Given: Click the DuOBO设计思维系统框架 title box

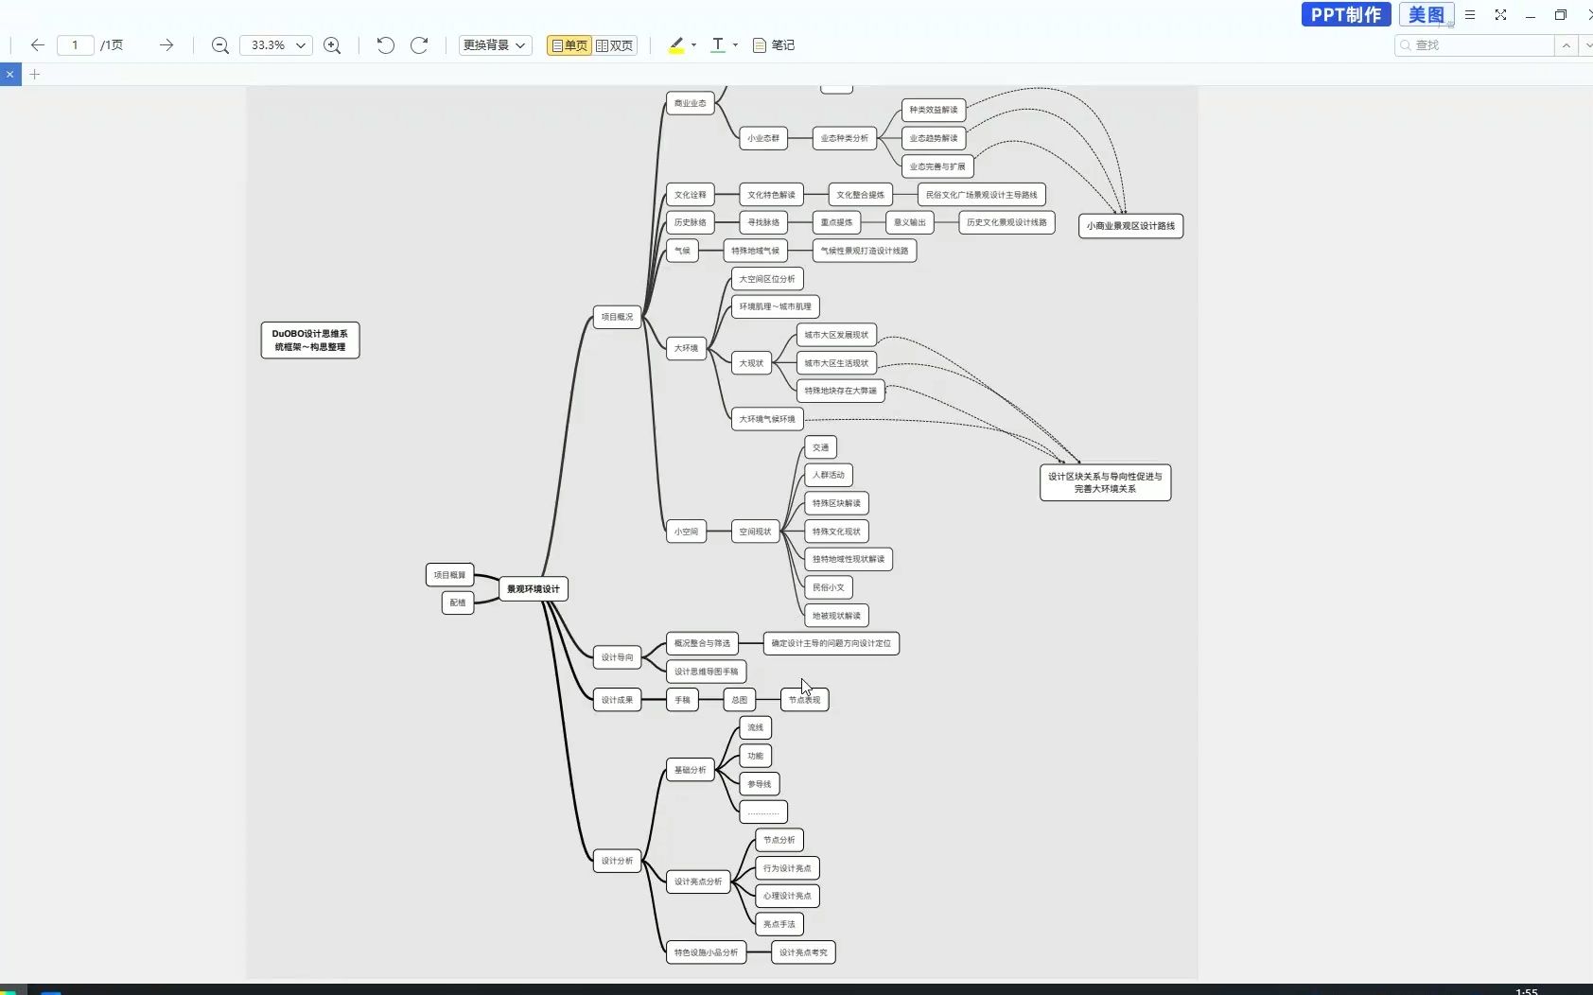Looking at the screenshot, I should 310,340.
